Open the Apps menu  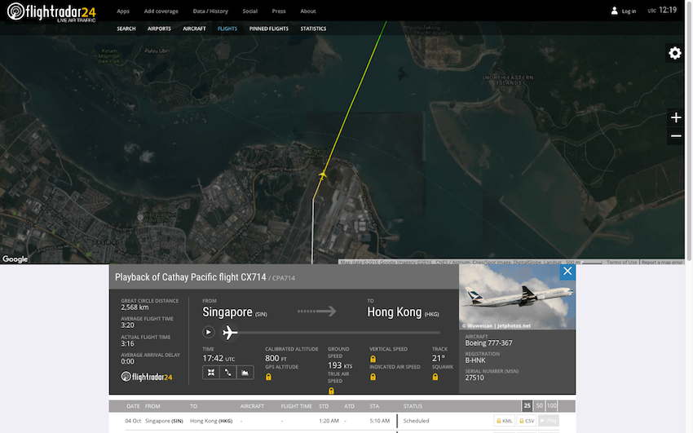coord(123,11)
